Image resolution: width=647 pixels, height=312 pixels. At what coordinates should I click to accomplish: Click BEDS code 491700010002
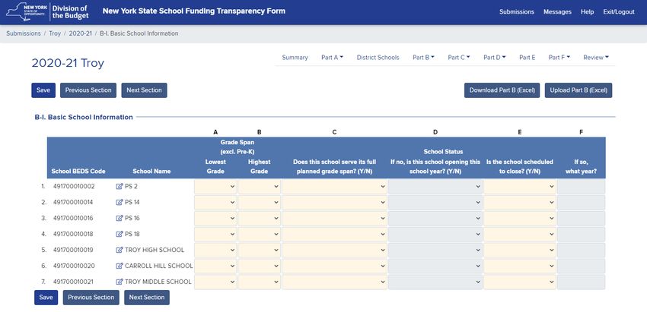(74, 187)
